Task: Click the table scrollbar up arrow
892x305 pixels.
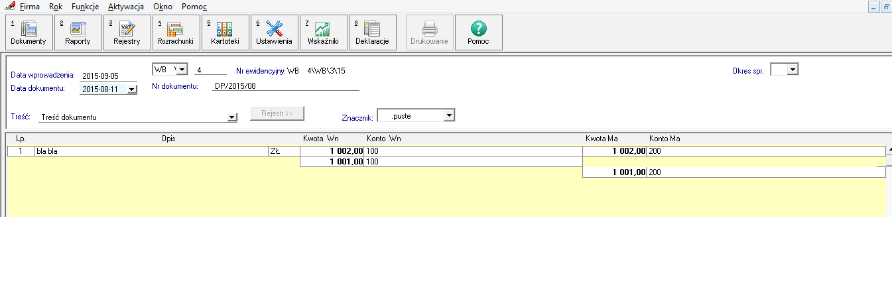Action: click(889, 150)
